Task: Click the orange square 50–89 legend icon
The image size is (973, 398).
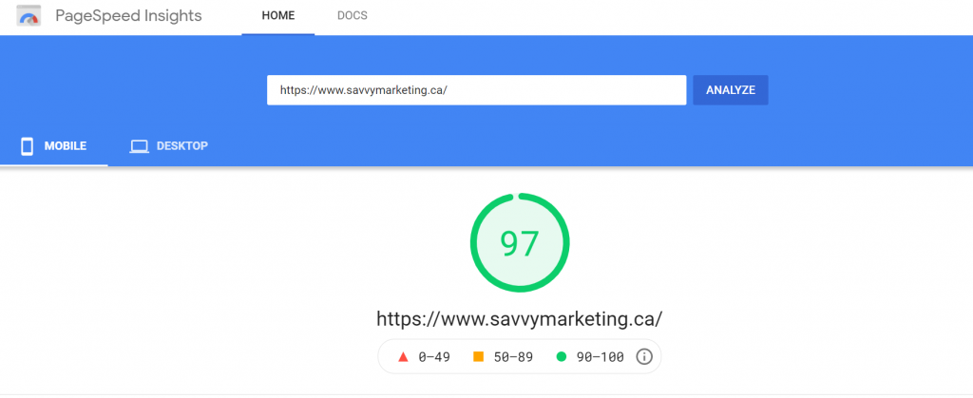Action: click(x=478, y=356)
